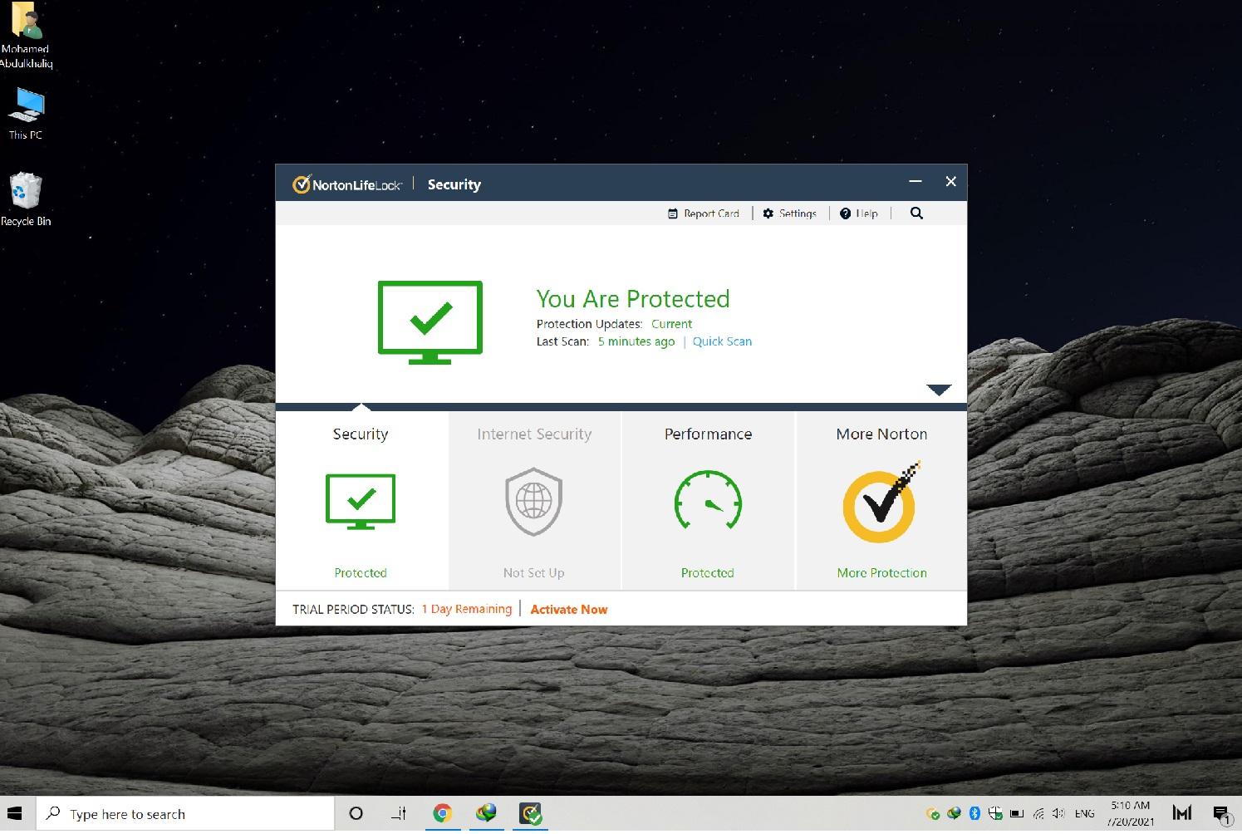
Task: Click the search magnifier icon in Norton
Action: coord(916,213)
